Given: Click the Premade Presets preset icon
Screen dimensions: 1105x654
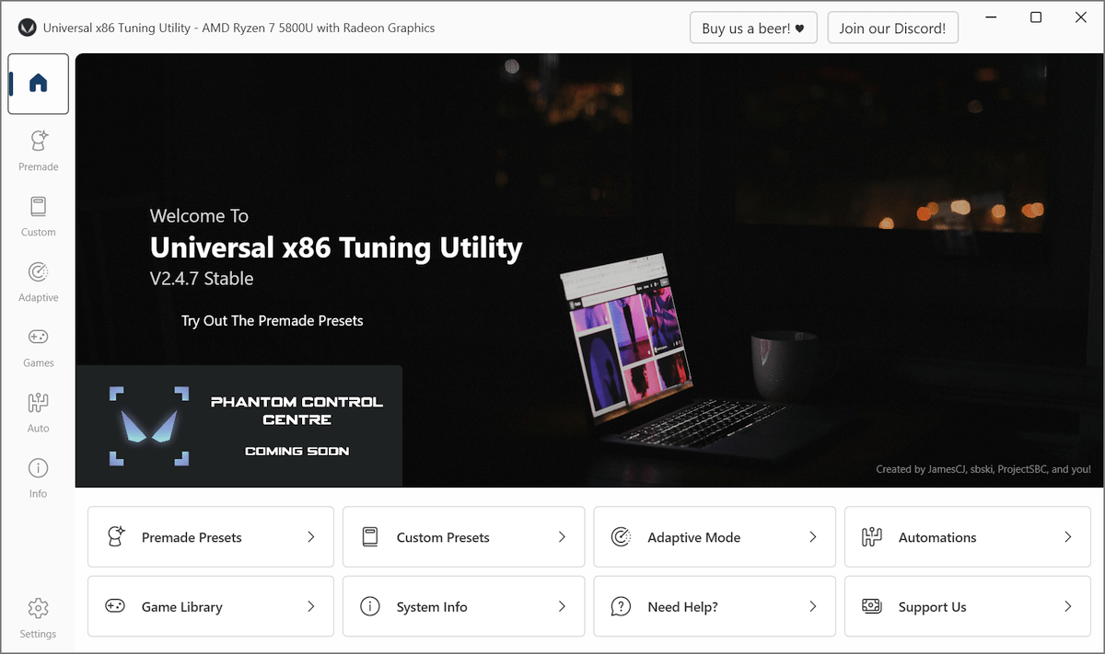Looking at the screenshot, I should click(x=114, y=536).
